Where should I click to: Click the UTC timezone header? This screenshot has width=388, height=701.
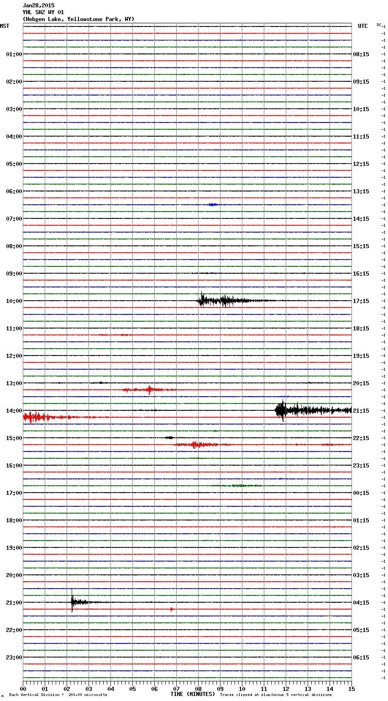[362, 26]
